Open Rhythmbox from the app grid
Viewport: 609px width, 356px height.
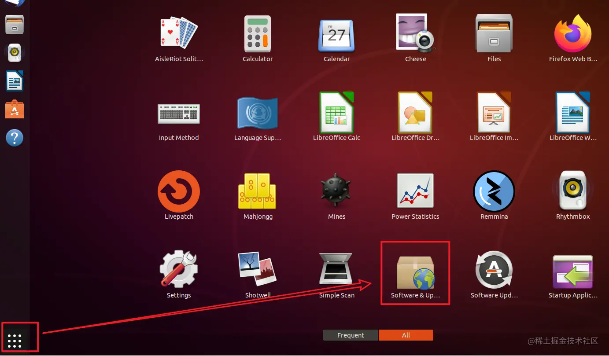click(572, 190)
